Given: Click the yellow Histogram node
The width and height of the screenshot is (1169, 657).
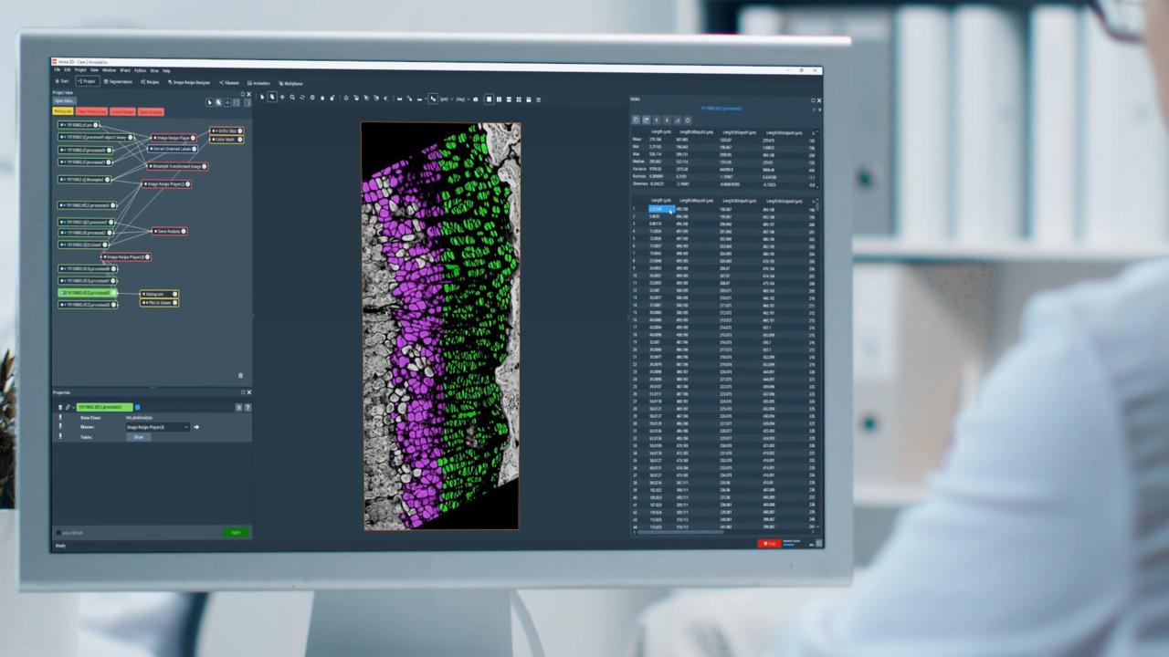Looking at the screenshot, I should tap(159, 294).
